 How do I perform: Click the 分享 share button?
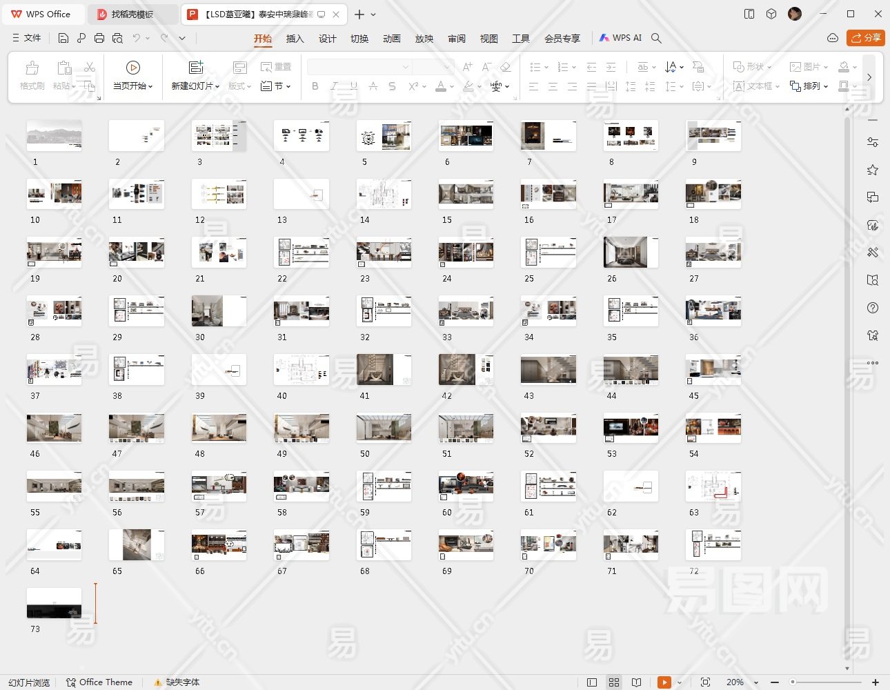[865, 38]
